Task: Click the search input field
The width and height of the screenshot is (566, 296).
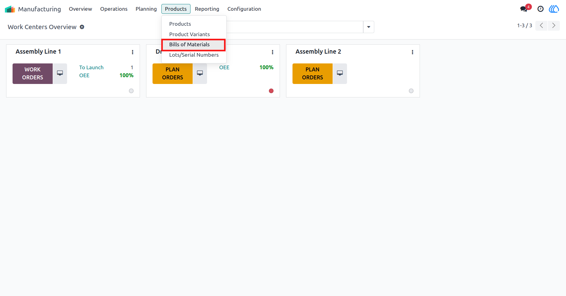Action: (295, 27)
